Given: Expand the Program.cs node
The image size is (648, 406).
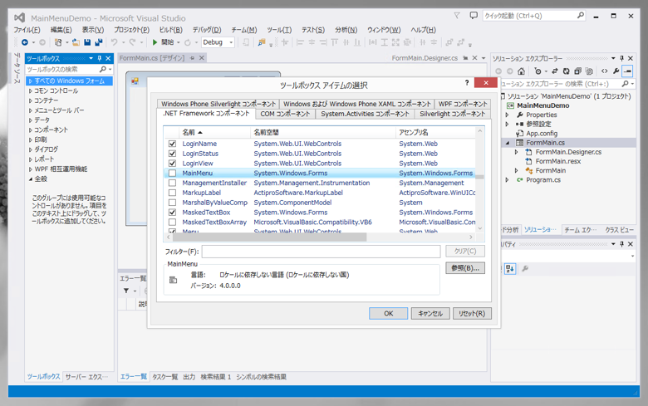Looking at the screenshot, I should [x=508, y=180].
